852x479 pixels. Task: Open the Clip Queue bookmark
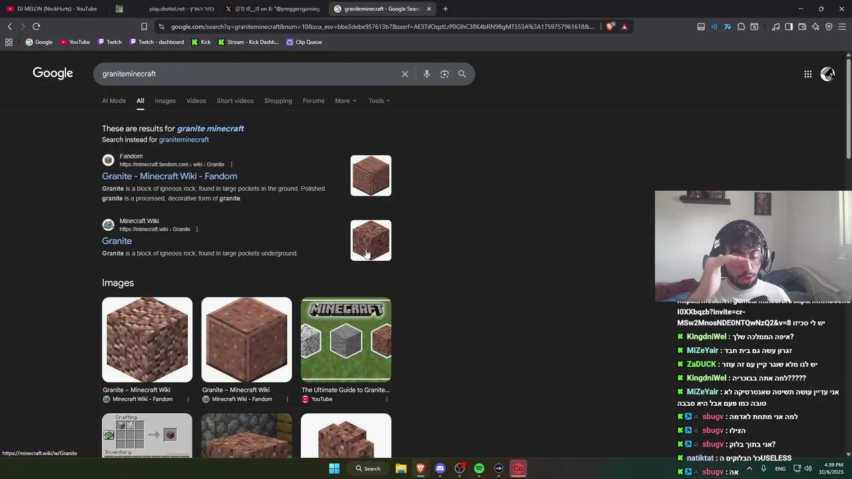(304, 42)
